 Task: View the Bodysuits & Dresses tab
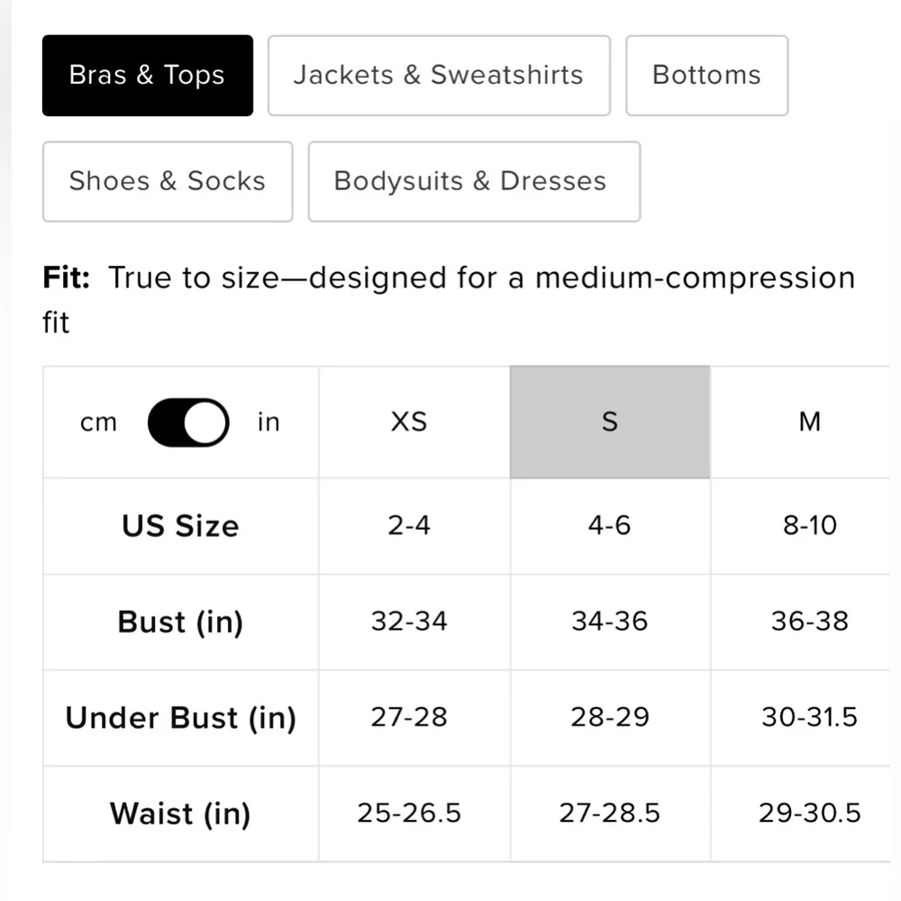tap(474, 182)
